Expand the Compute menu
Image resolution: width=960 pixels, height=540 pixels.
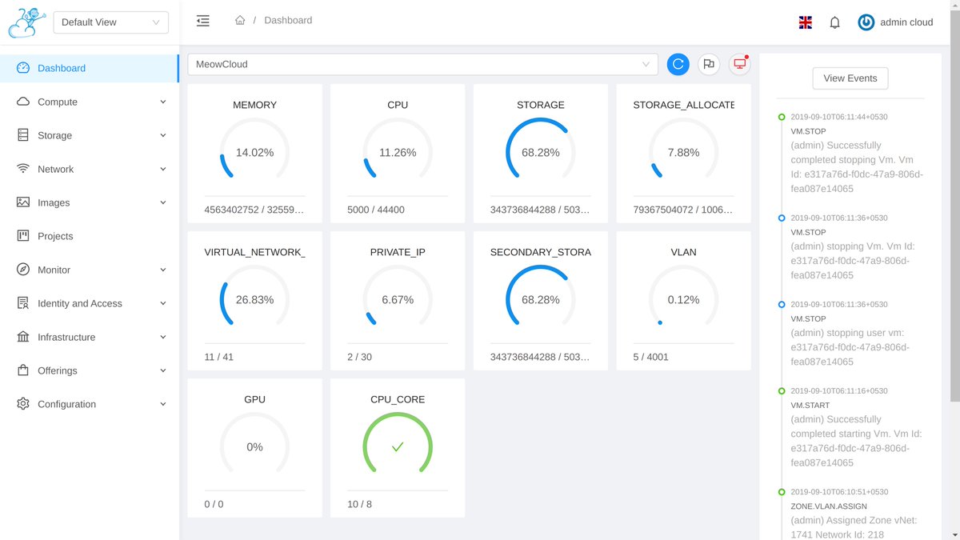(x=90, y=102)
